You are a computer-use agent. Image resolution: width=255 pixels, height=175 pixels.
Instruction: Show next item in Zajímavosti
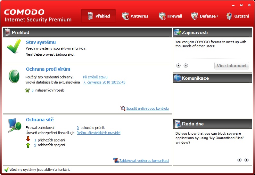coord(186,66)
